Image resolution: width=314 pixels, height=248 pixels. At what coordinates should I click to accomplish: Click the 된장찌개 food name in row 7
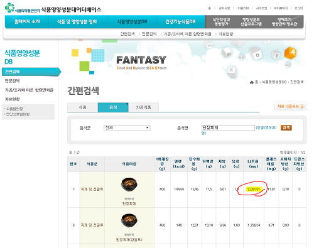[129, 203]
